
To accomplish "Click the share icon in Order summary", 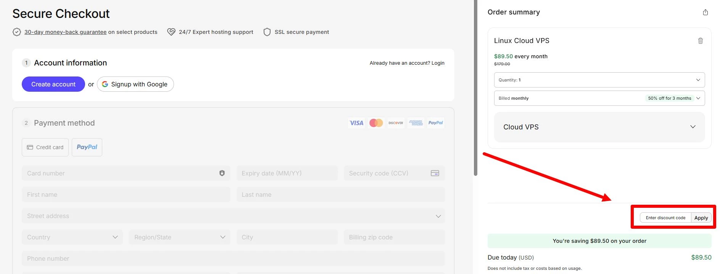I will [705, 13].
